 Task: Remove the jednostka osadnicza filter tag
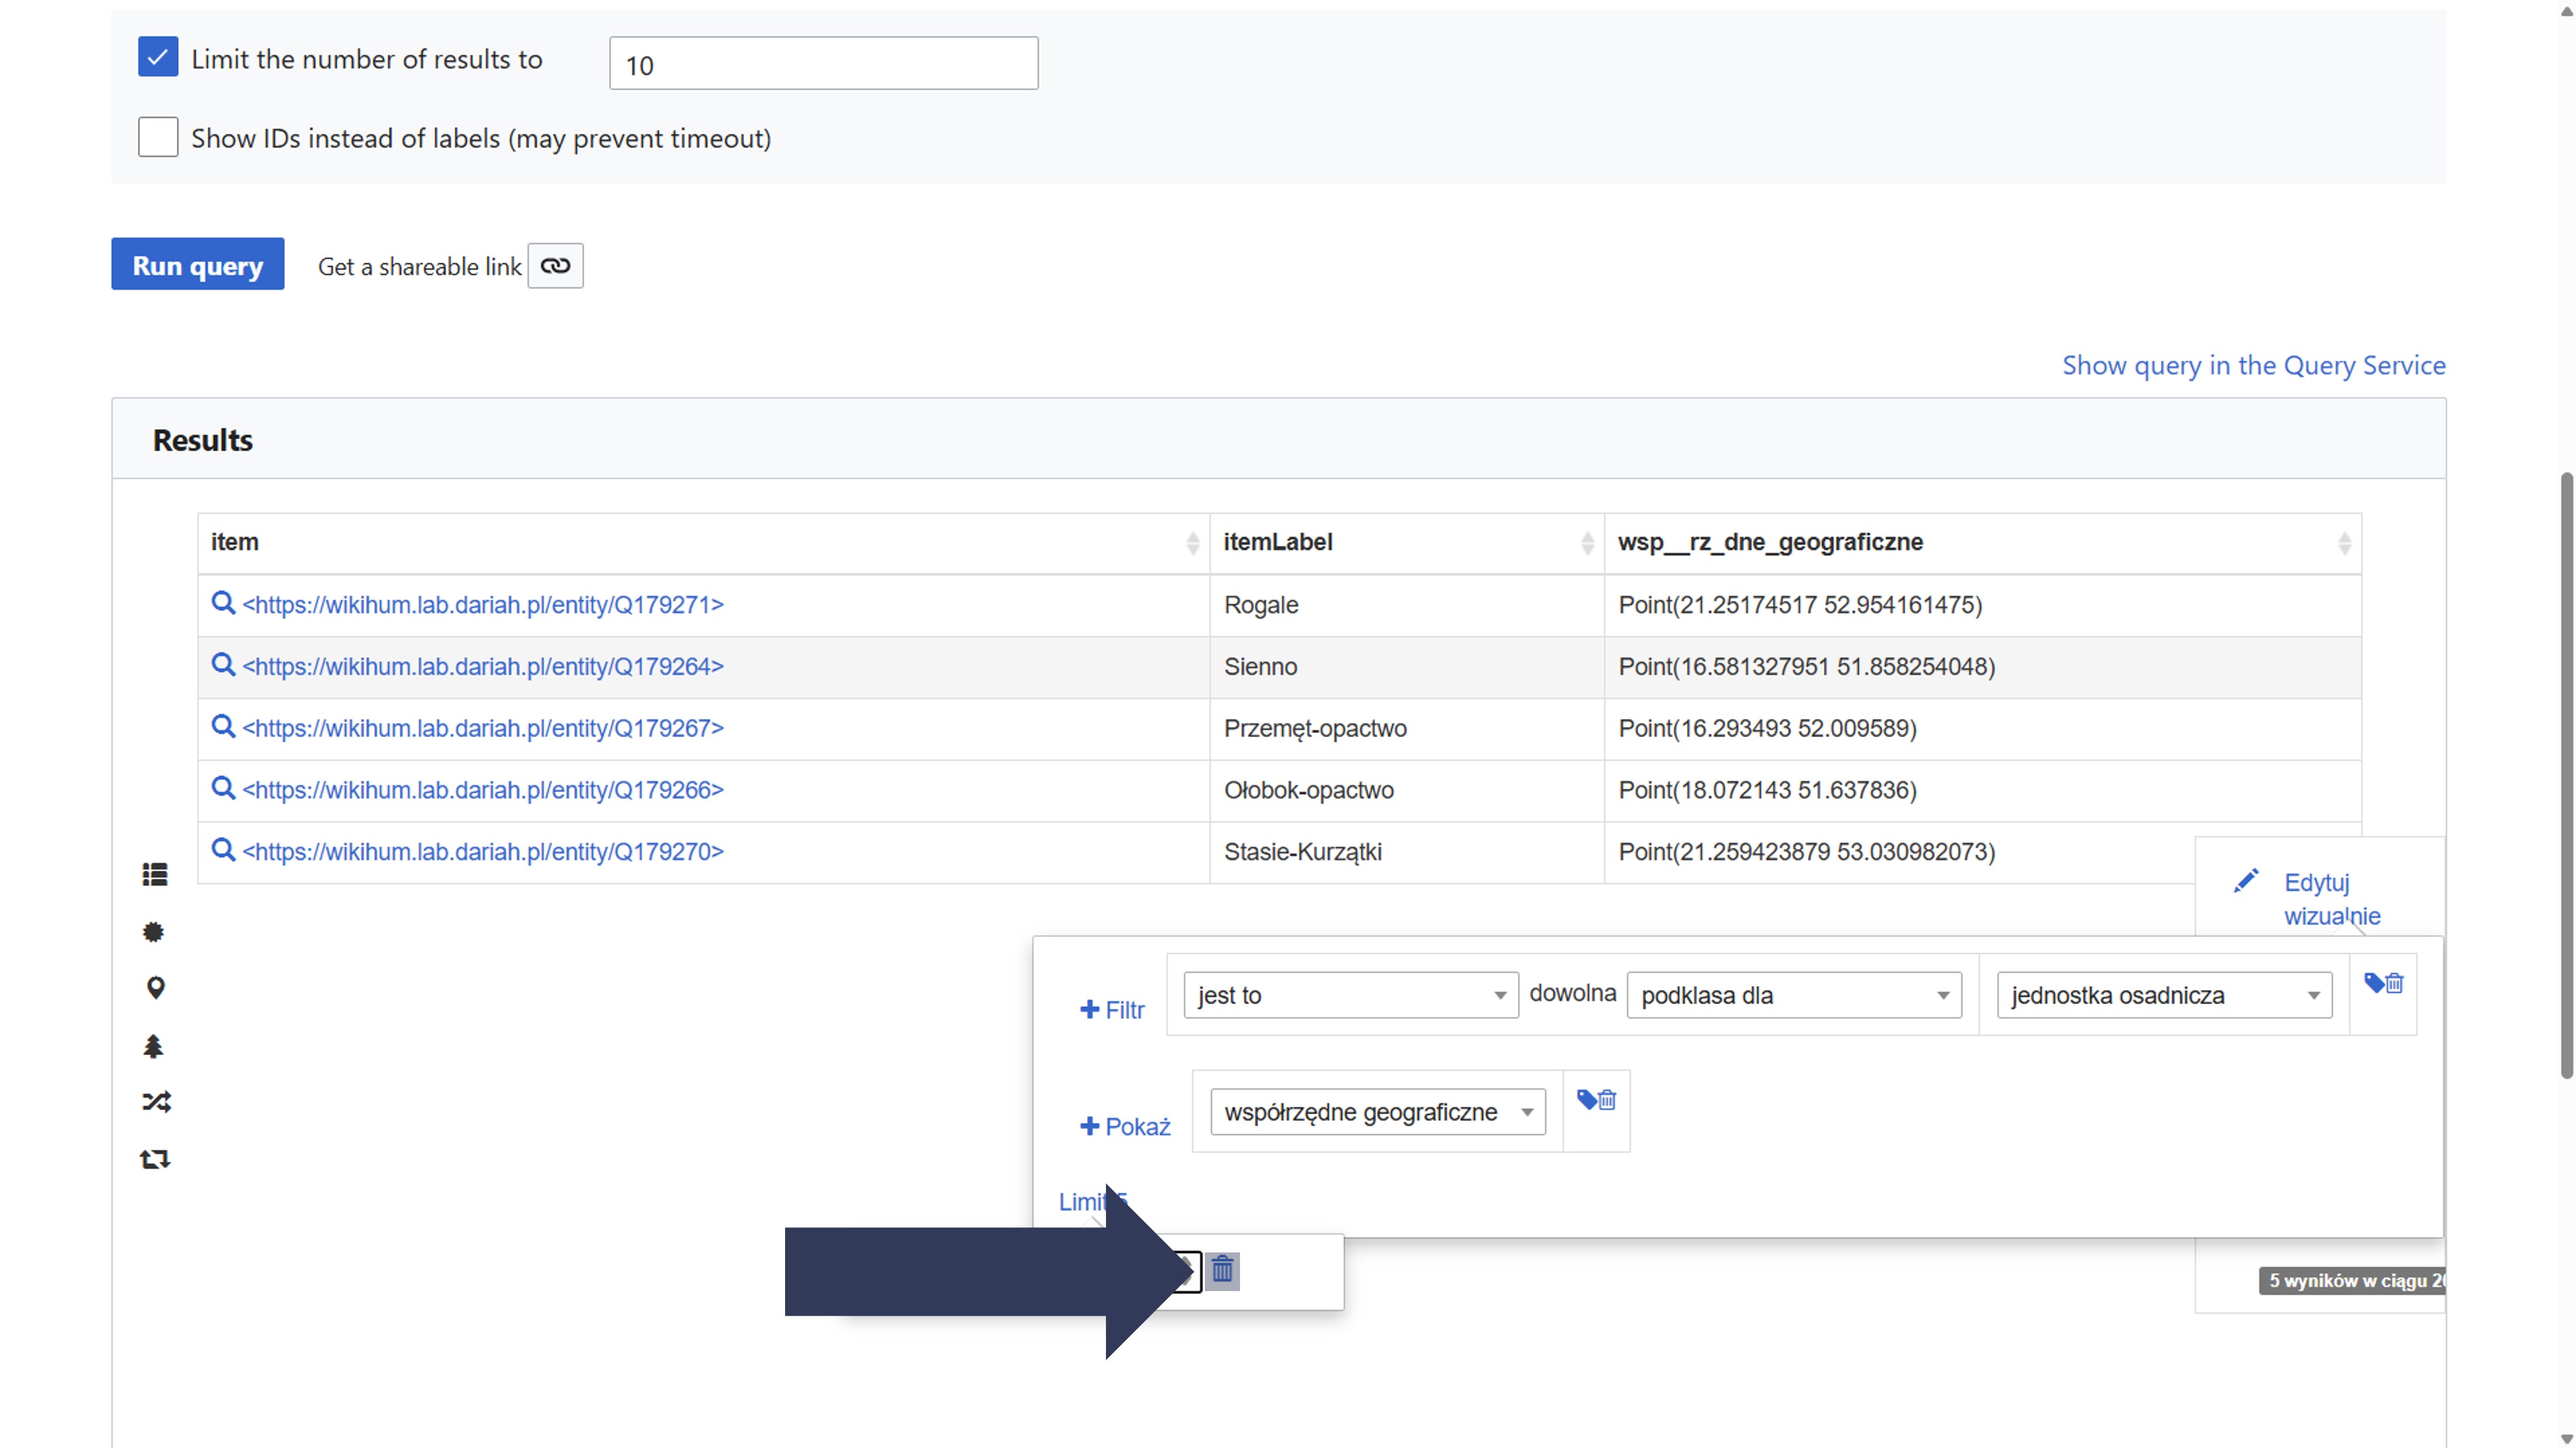pyautogui.click(x=2383, y=984)
